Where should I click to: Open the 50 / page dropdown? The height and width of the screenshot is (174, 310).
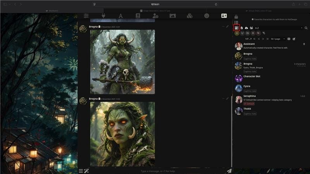tap(278, 39)
